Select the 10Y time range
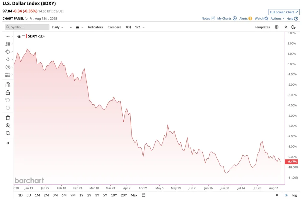This screenshot has height=200, width=302. (x=114, y=195)
